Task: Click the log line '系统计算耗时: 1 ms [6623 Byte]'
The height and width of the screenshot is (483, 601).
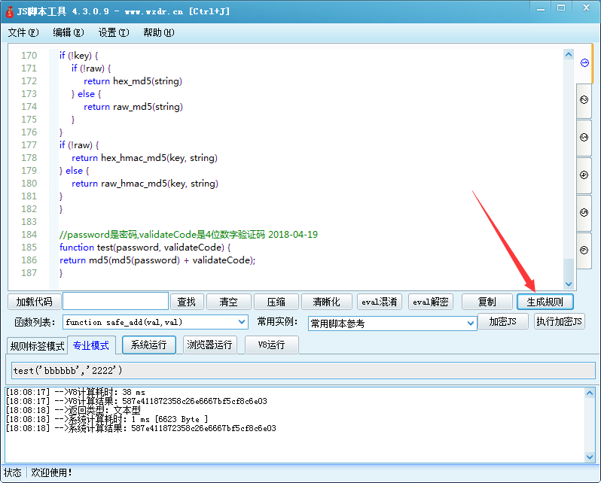Action: (x=107, y=419)
